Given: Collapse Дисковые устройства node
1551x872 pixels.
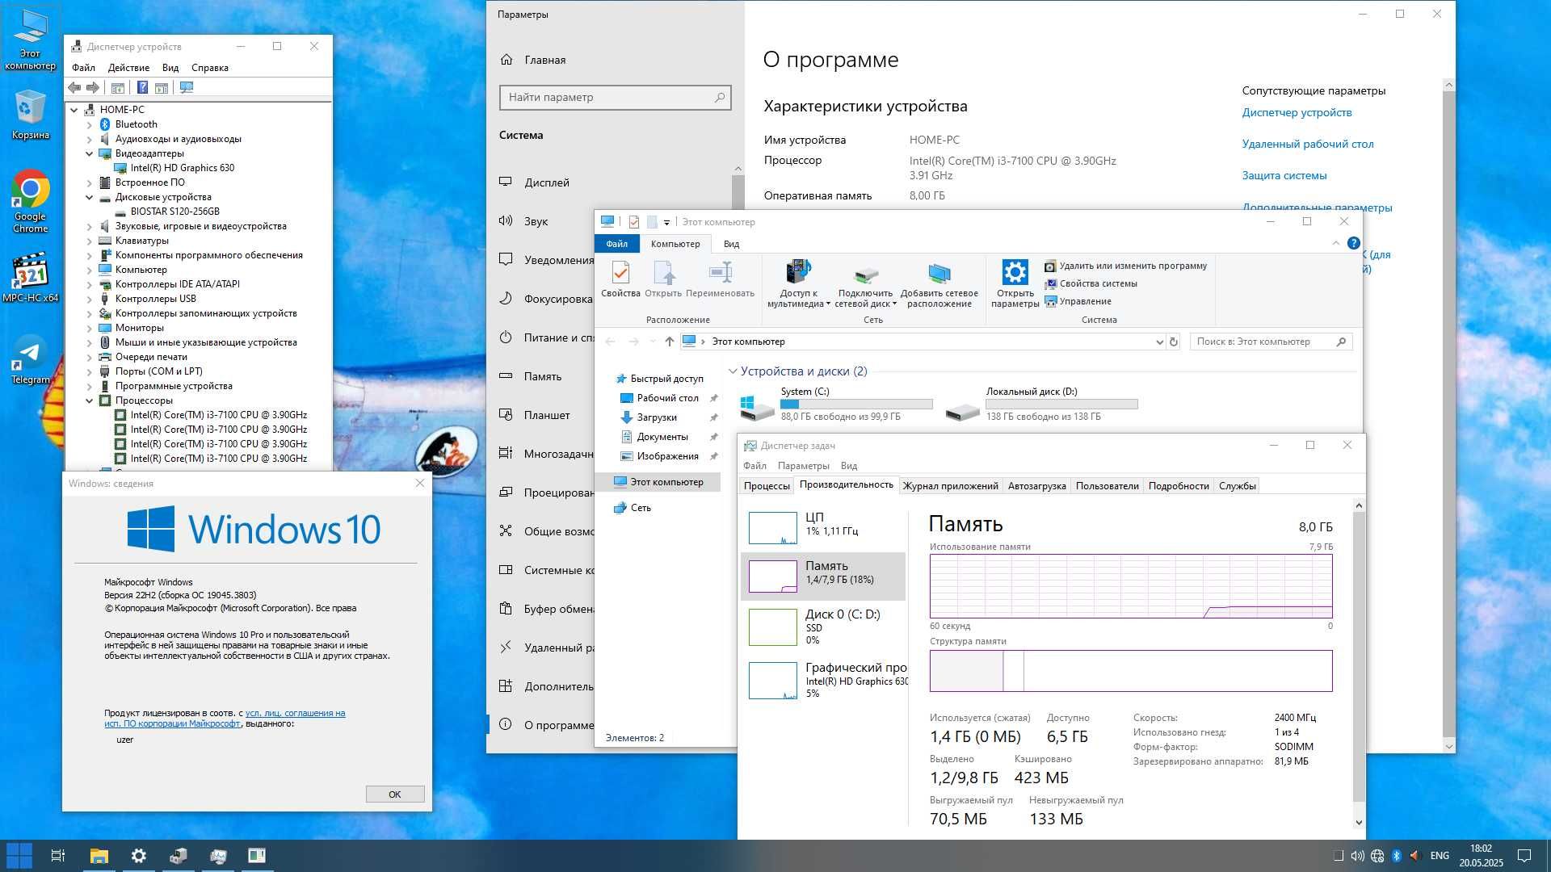Looking at the screenshot, I should point(90,197).
